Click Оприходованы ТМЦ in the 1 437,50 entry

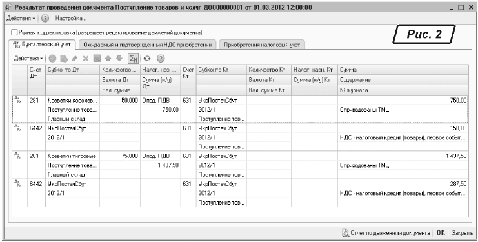click(364, 165)
